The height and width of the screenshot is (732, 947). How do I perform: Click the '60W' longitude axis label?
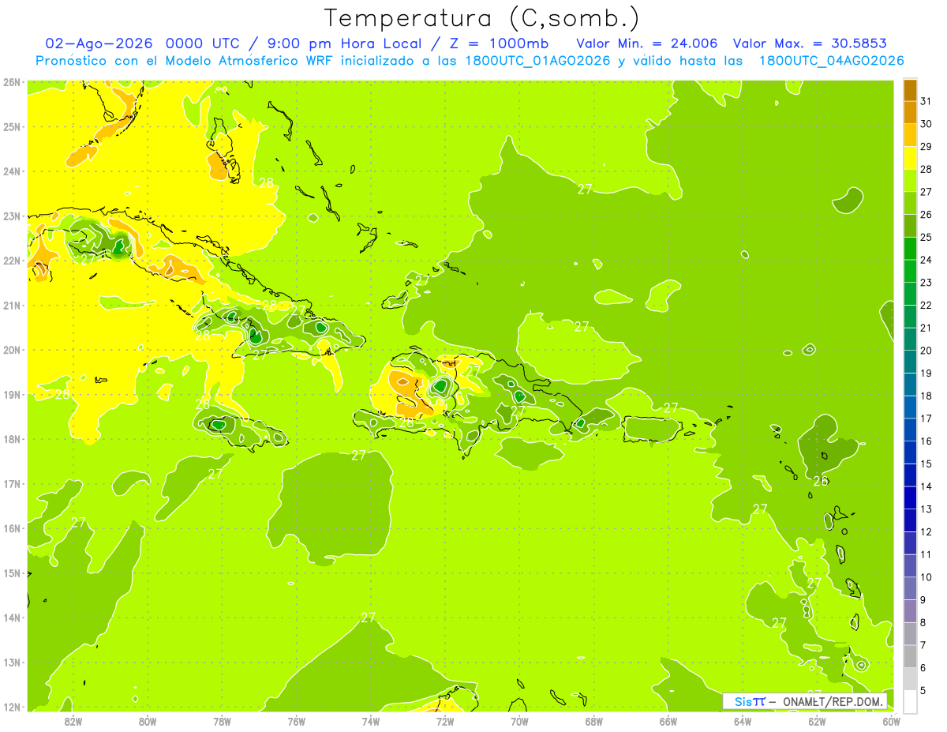point(892,721)
